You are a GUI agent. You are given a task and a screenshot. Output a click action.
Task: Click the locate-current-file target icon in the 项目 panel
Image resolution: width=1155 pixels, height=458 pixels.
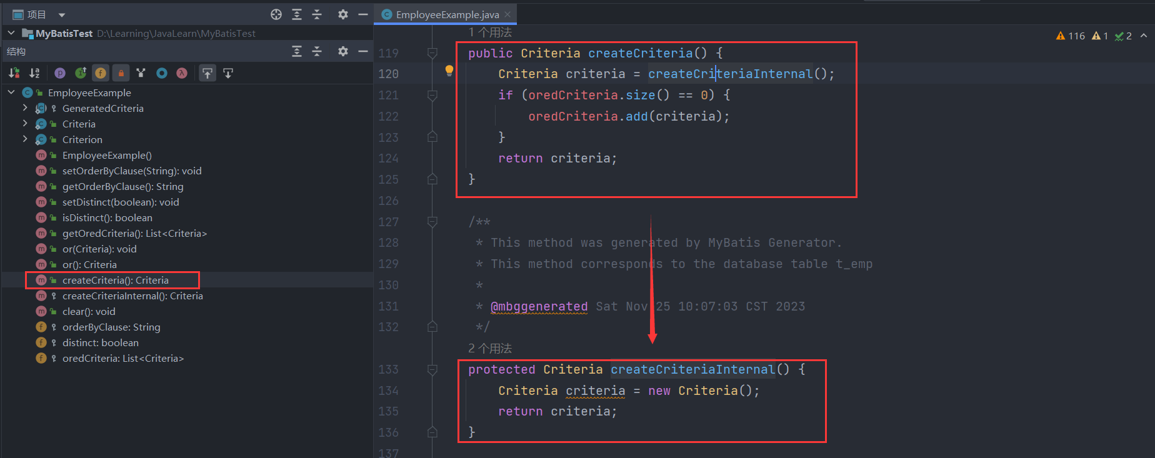pyautogui.click(x=276, y=14)
